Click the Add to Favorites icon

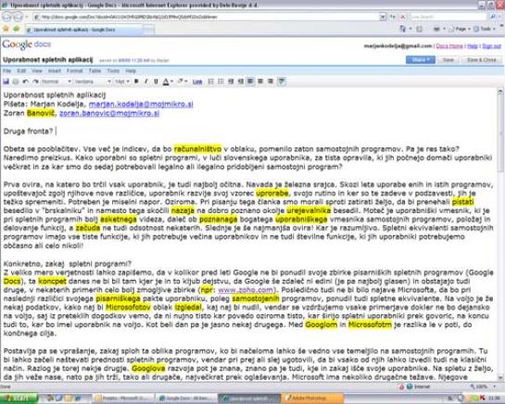point(17,29)
